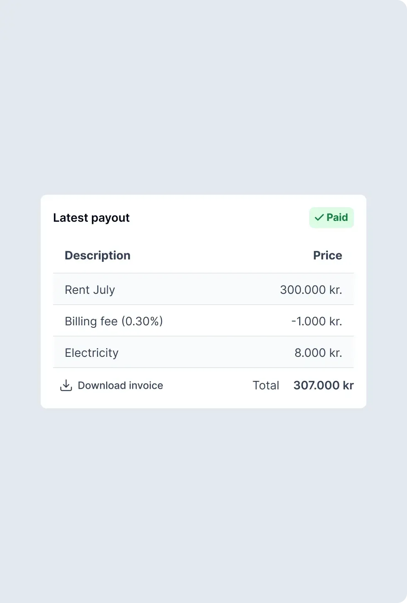Image resolution: width=407 pixels, height=603 pixels.
Task: Click the Paid status label text
Action: [x=337, y=218]
